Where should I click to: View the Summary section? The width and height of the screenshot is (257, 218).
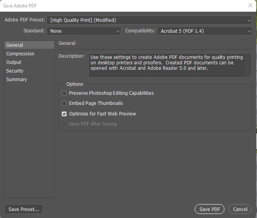click(29, 80)
